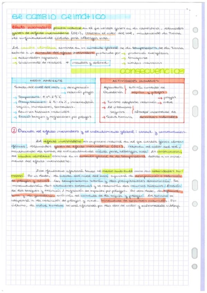Click 'seguros' in the red box
207x293 pixels.
click(x=117, y=112)
